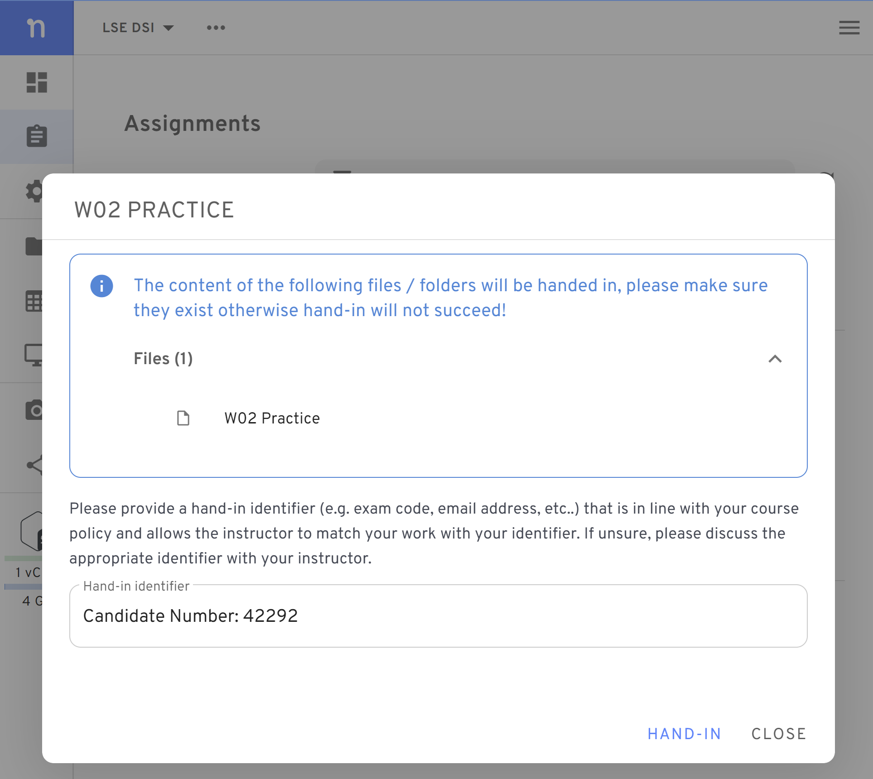Click the HAND-IN button
873x779 pixels.
coord(684,734)
